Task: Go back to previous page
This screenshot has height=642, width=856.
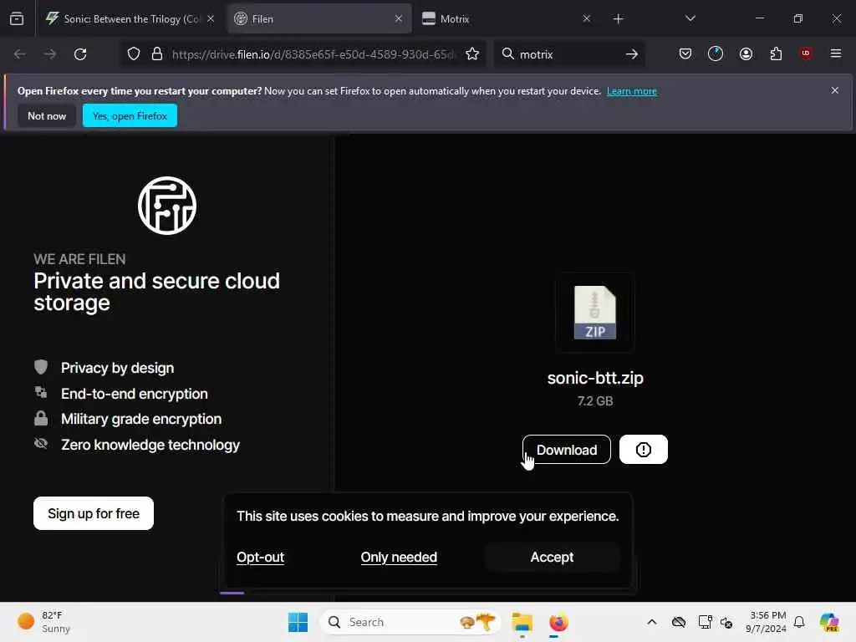Action: click(x=20, y=54)
